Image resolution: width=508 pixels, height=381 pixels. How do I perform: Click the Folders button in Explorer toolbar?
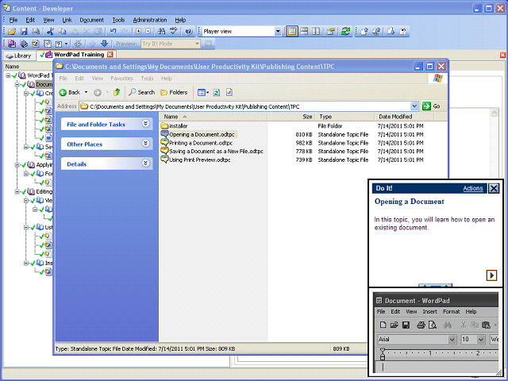tap(174, 92)
